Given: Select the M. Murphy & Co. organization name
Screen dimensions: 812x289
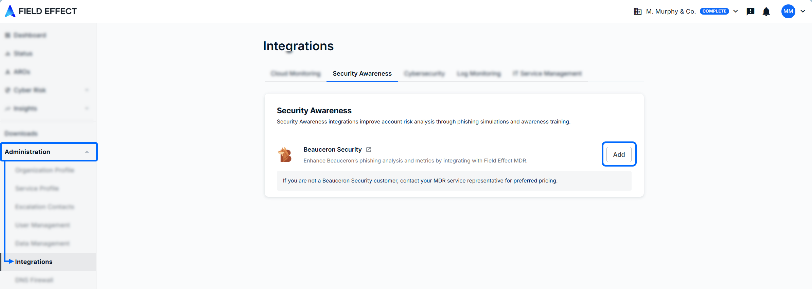Looking at the screenshot, I should 671,12.
